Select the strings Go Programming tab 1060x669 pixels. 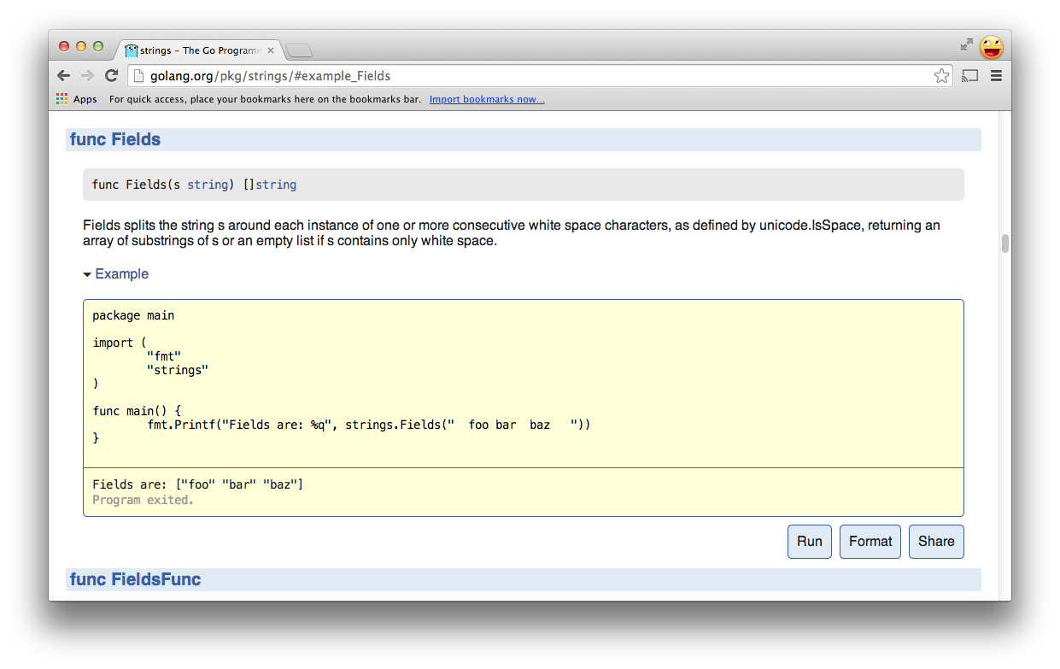click(201, 50)
